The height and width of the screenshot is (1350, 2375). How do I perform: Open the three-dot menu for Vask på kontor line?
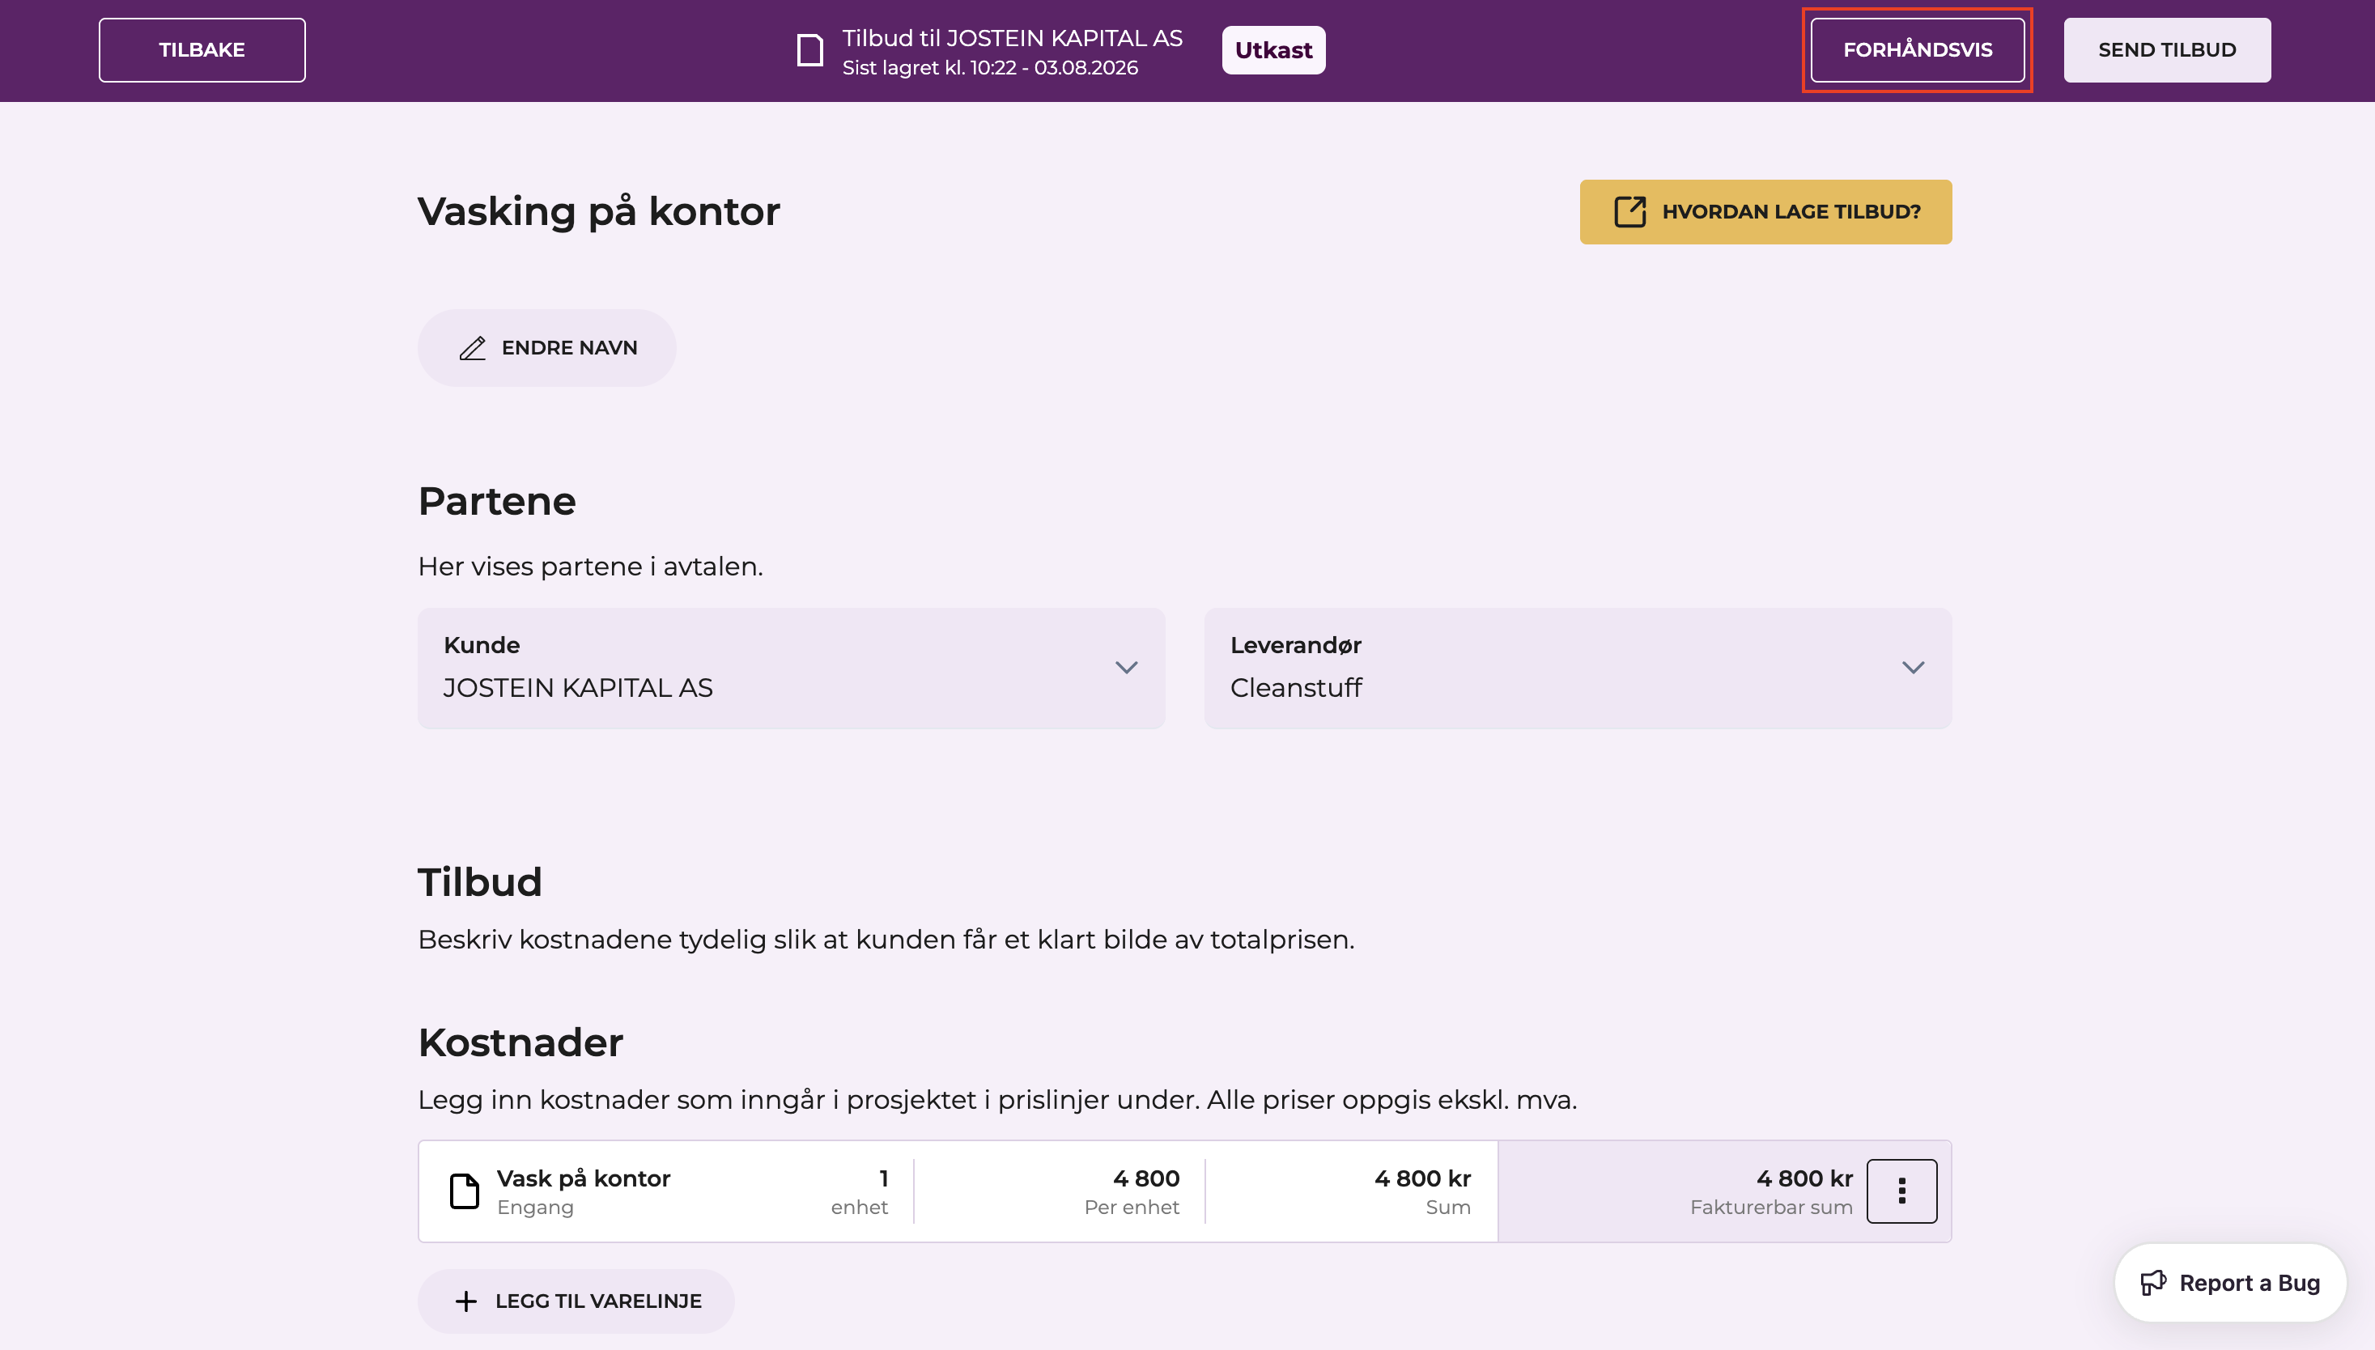[x=1901, y=1191]
